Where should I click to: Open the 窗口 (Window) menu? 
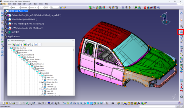click(35, 4)
